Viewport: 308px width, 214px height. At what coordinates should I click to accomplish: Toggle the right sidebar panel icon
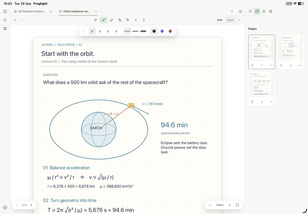pos(240,11)
